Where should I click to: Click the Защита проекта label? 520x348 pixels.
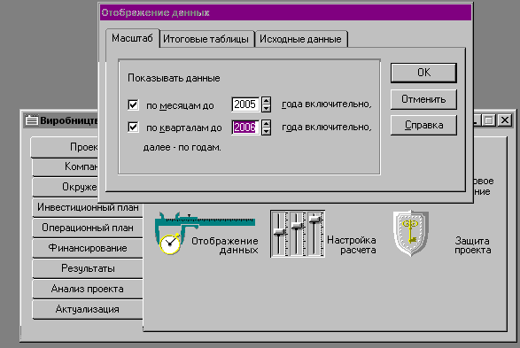pyautogui.click(x=472, y=245)
